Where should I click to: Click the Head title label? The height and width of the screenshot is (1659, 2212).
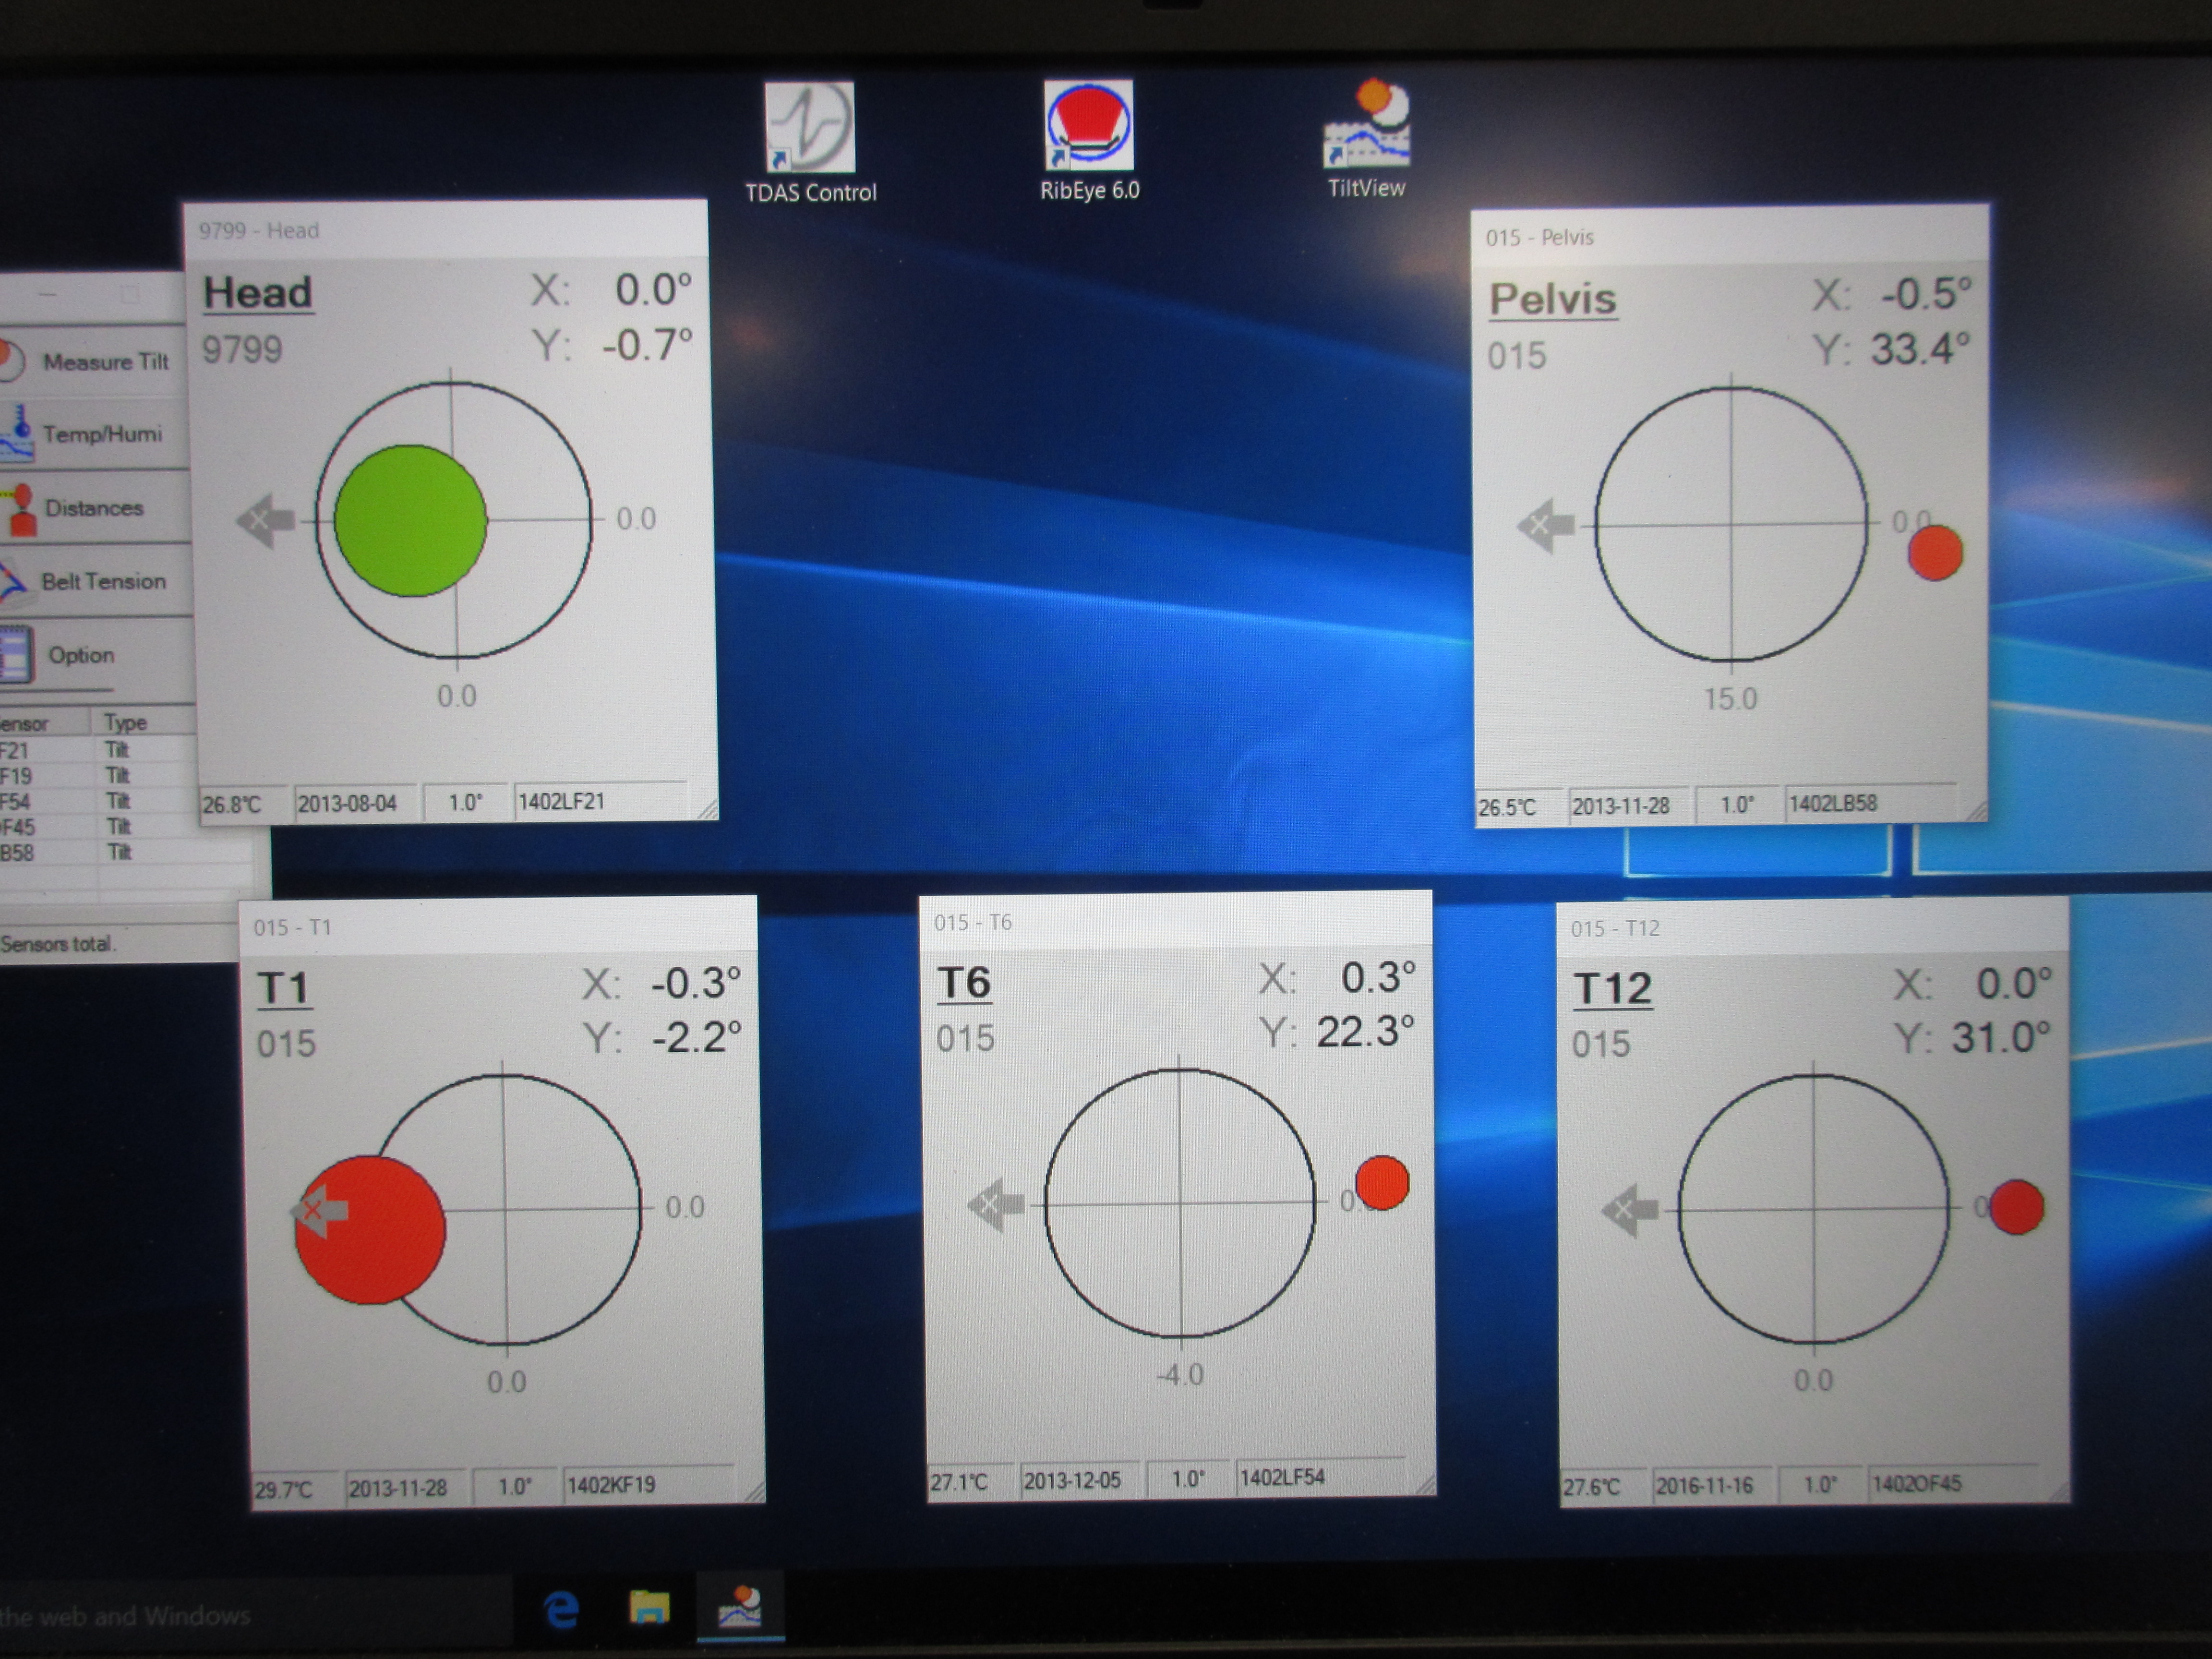point(258,293)
